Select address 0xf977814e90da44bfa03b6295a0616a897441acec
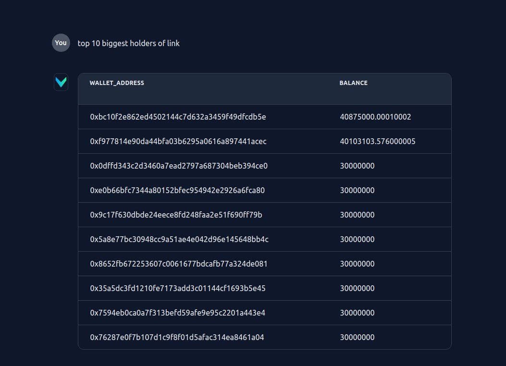 (178, 141)
